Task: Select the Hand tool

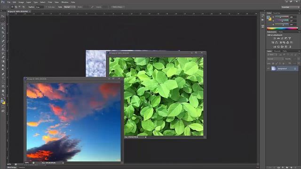Action: pyautogui.click(x=3, y=91)
